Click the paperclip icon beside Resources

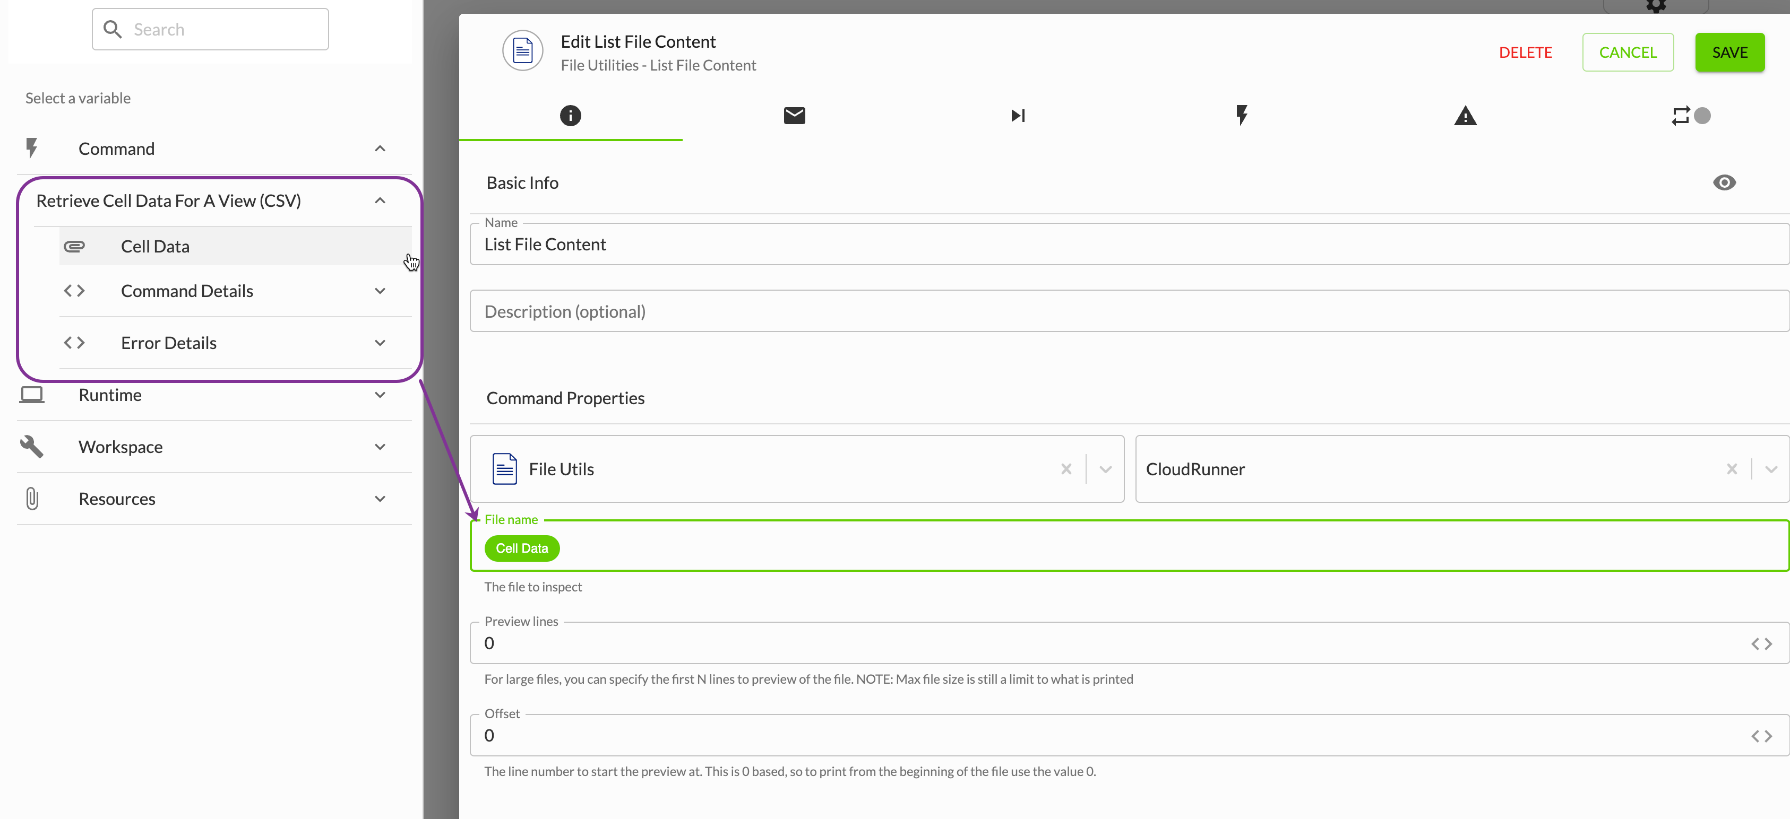coord(32,498)
